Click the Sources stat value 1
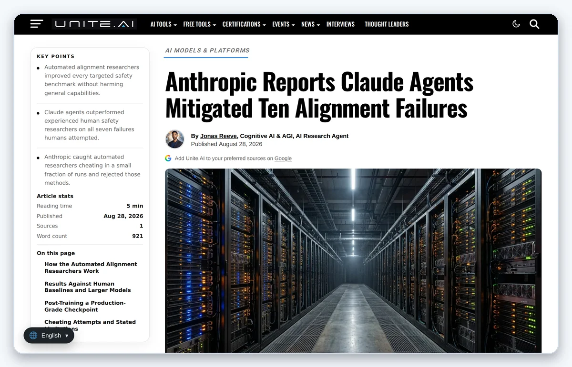 (x=141, y=226)
